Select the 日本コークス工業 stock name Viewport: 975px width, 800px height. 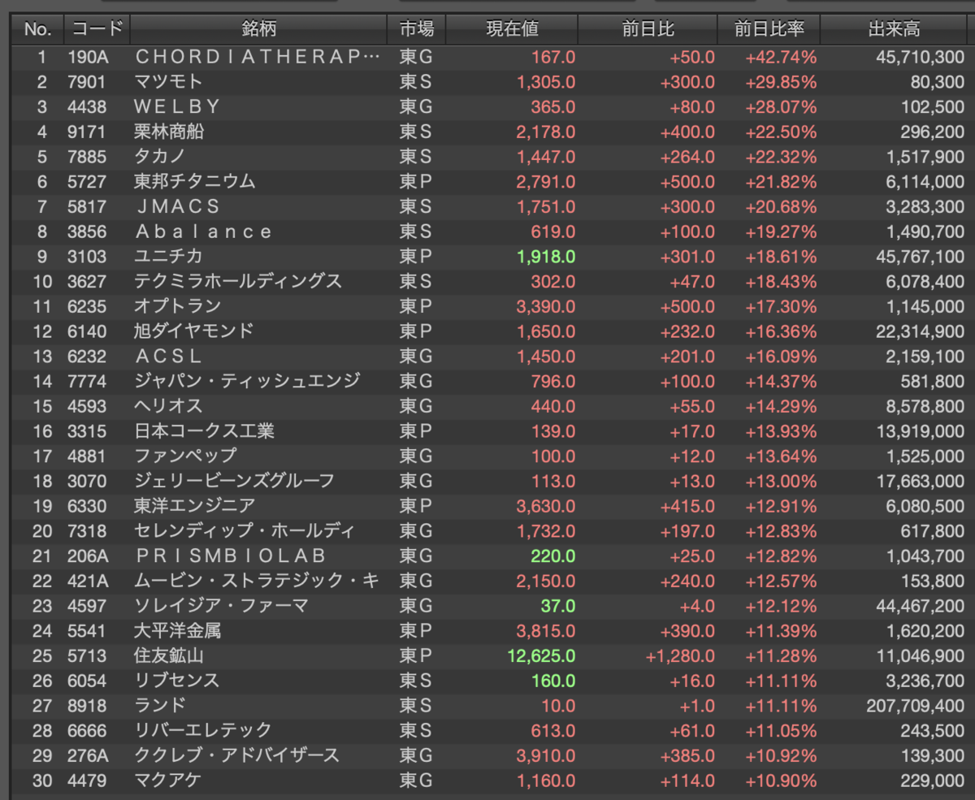click(x=204, y=431)
